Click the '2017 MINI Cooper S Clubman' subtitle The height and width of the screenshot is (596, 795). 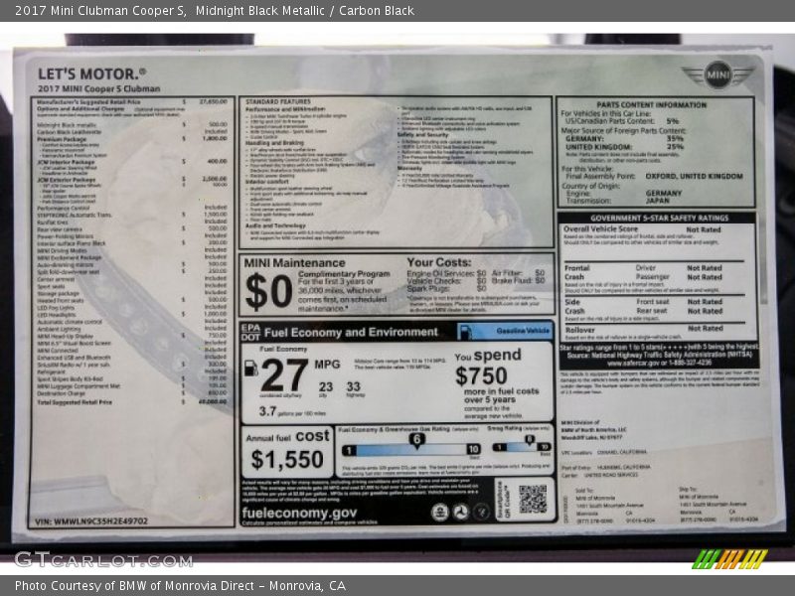(98, 88)
